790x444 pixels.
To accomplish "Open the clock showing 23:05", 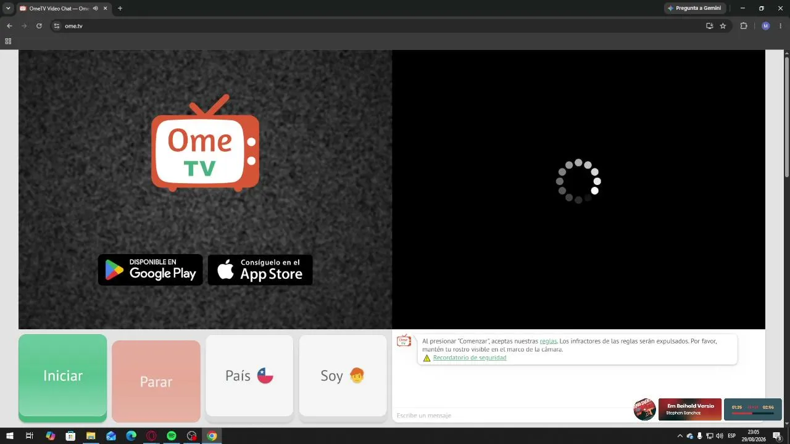I will pos(753,436).
